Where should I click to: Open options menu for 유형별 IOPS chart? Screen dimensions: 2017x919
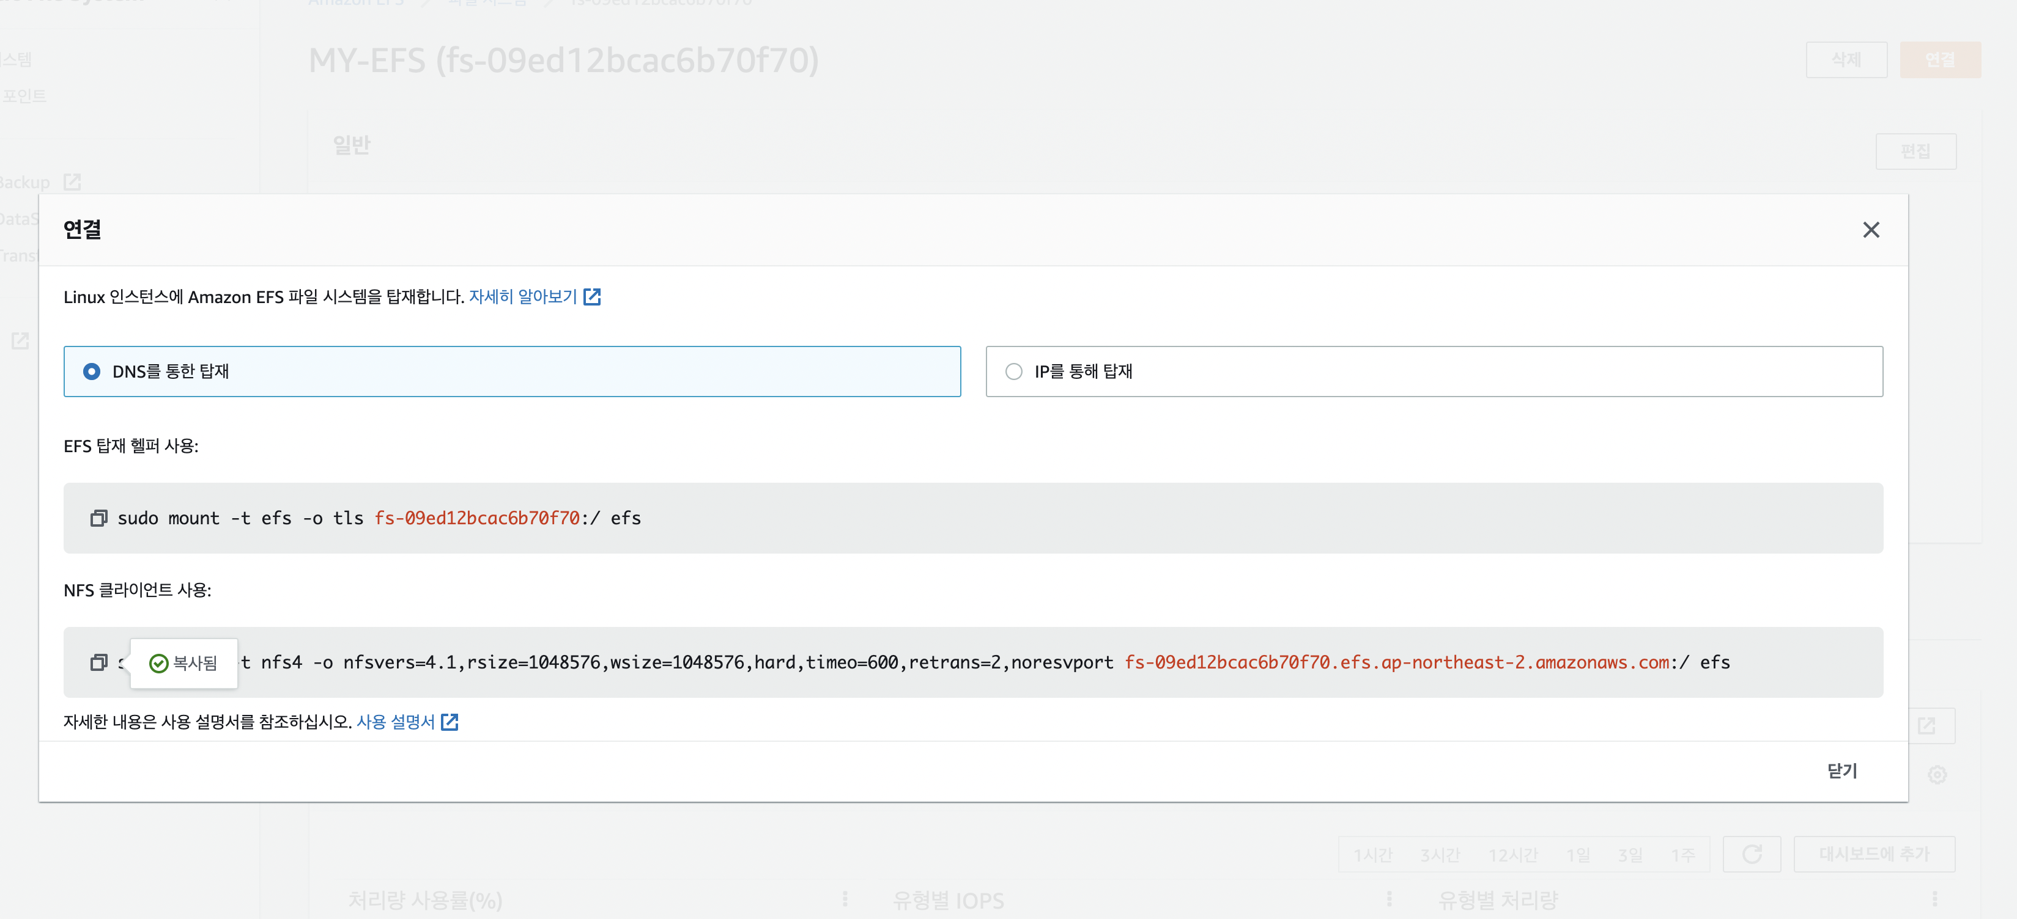pos(1389,899)
